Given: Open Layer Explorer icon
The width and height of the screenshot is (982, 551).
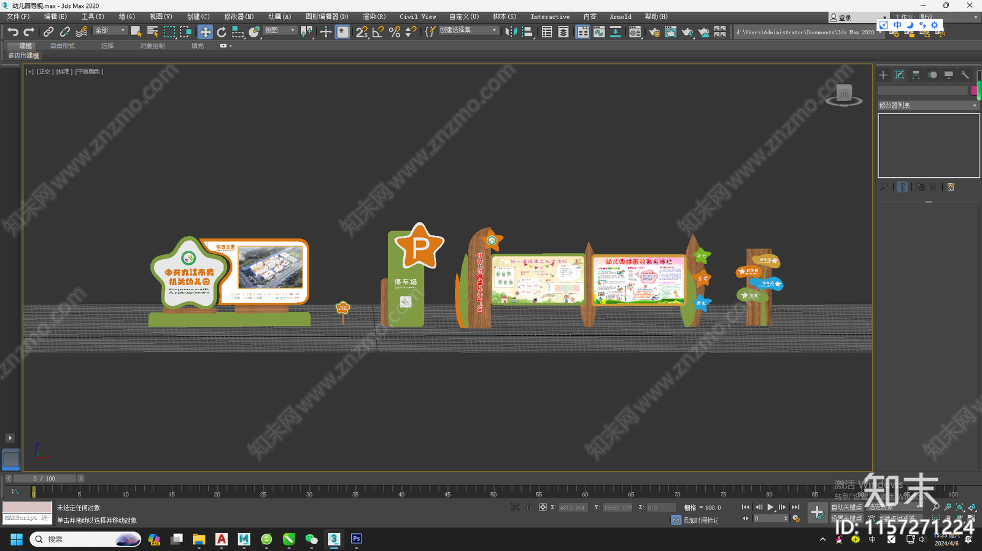Looking at the screenshot, I should (563, 32).
